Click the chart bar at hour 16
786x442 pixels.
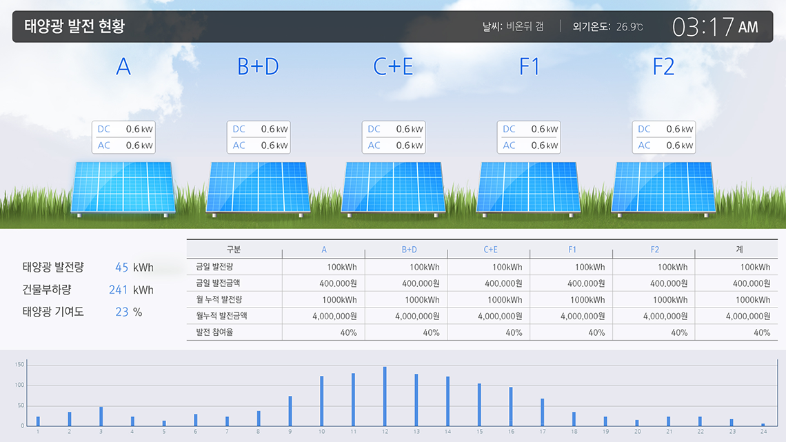point(511,406)
